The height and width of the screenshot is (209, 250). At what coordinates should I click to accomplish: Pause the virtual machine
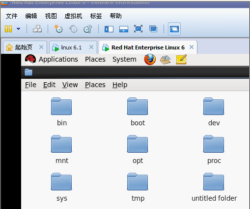click(x=8, y=29)
